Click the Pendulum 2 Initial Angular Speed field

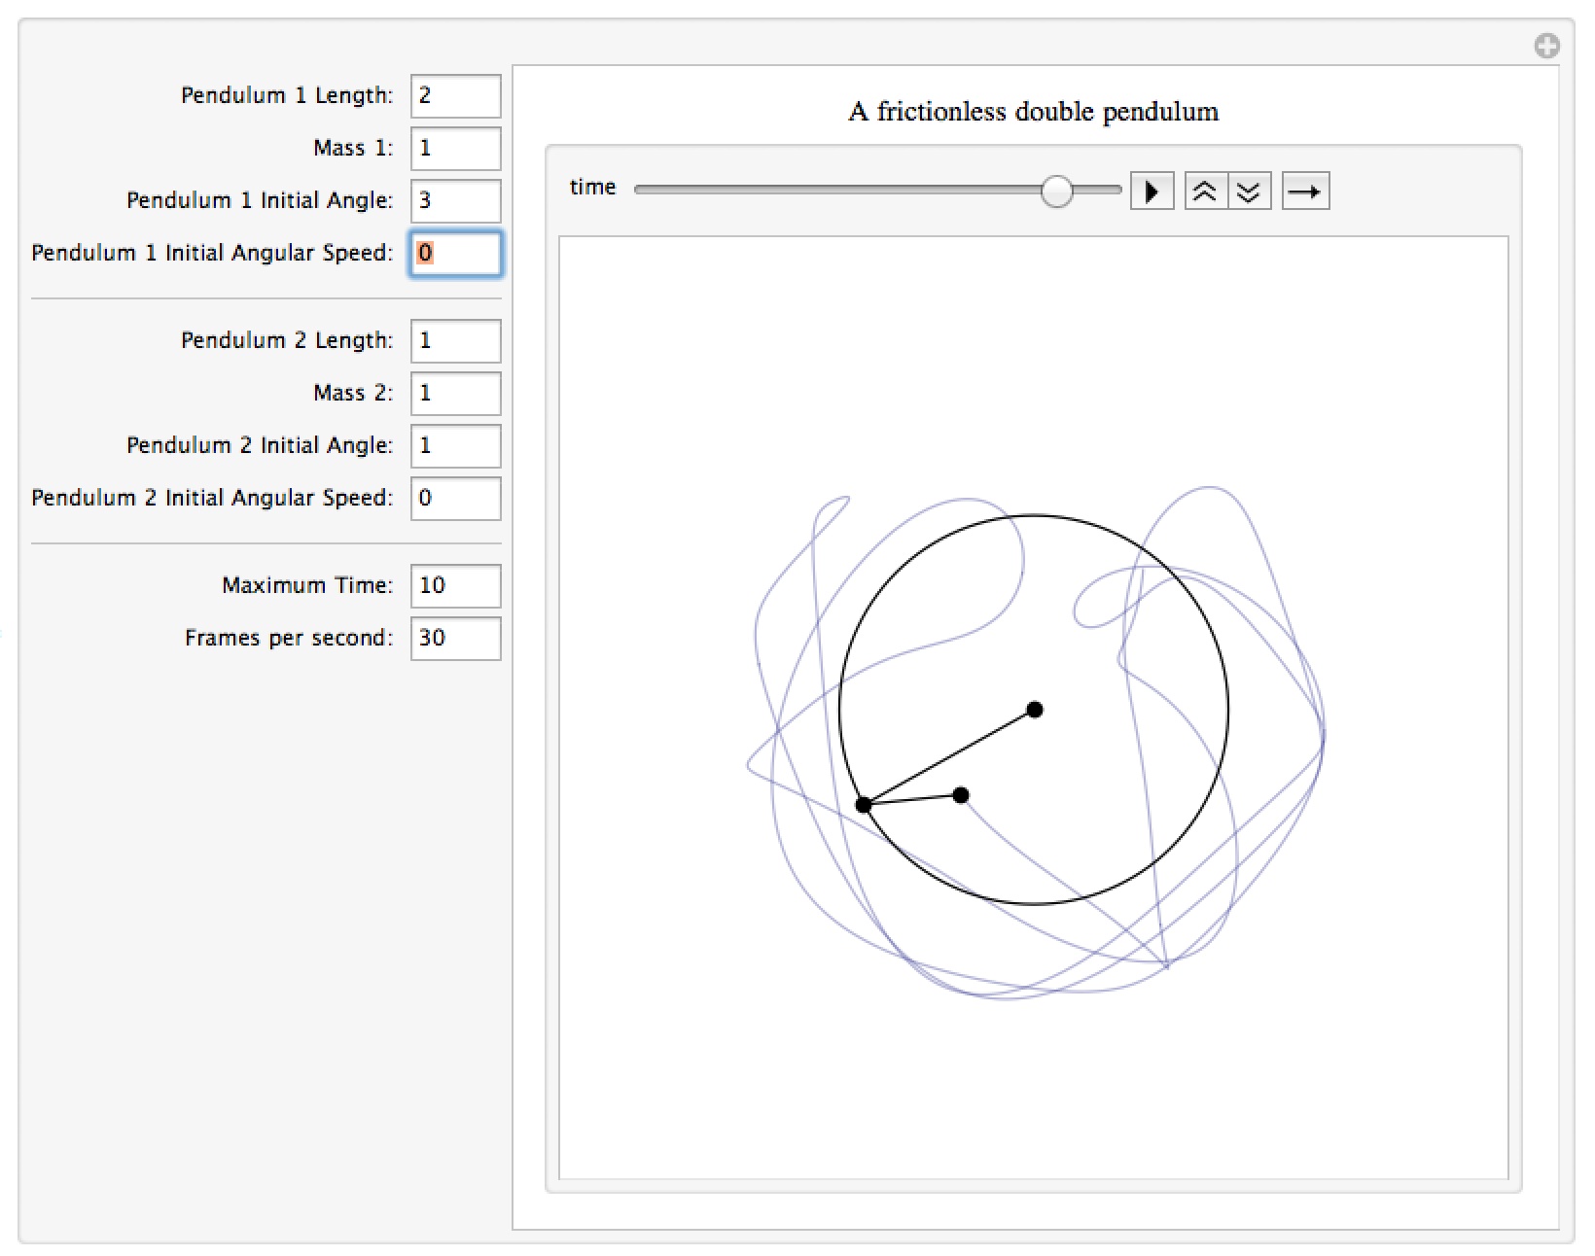tap(455, 499)
